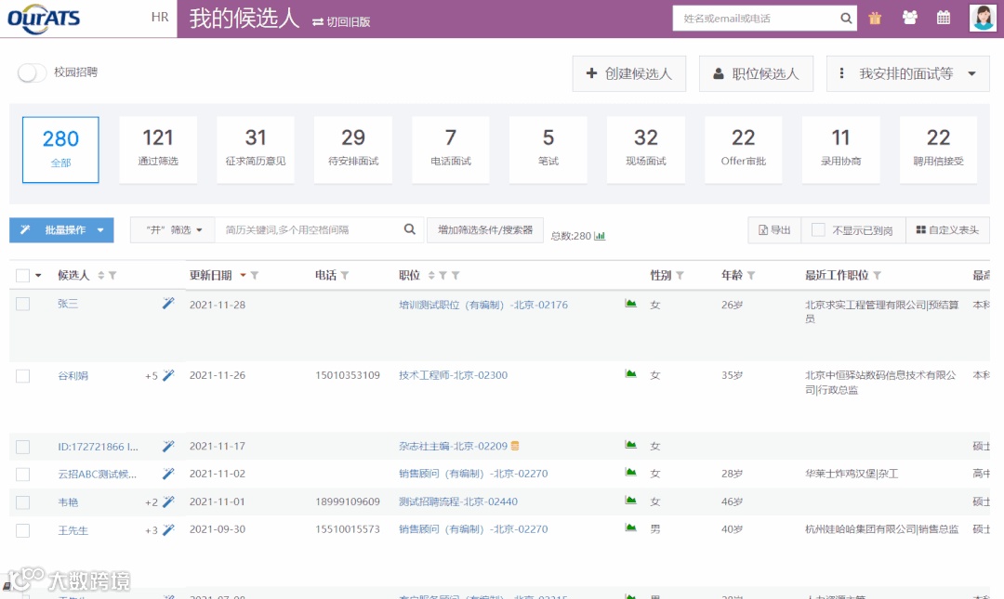Image resolution: width=1004 pixels, height=599 pixels.
Task: Click the 职位候选人 button
Action: coord(756,73)
